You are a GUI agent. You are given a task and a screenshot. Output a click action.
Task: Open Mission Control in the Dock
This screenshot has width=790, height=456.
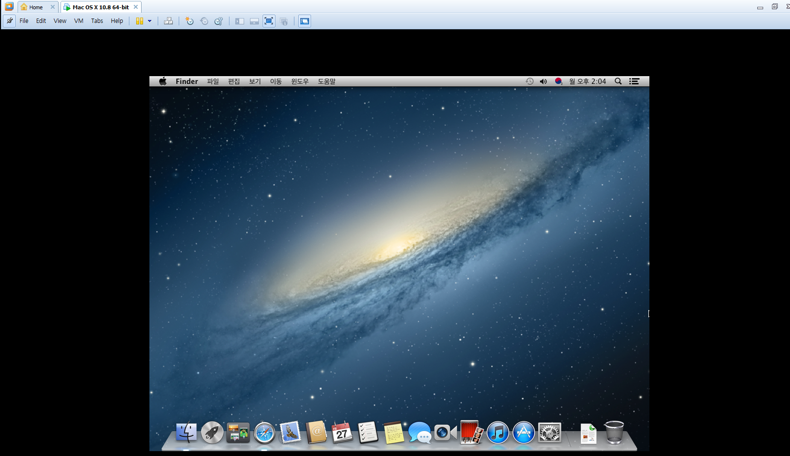point(238,433)
